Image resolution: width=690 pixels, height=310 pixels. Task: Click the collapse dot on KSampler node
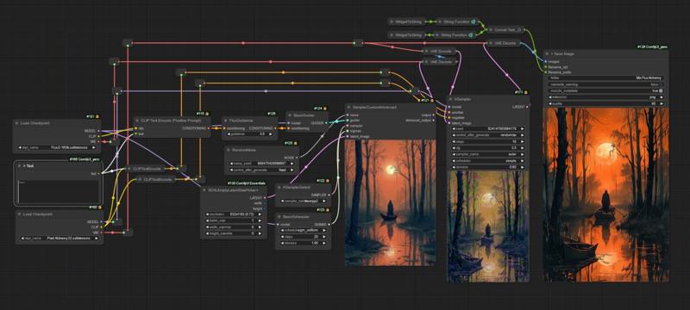click(x=450, y=99)
